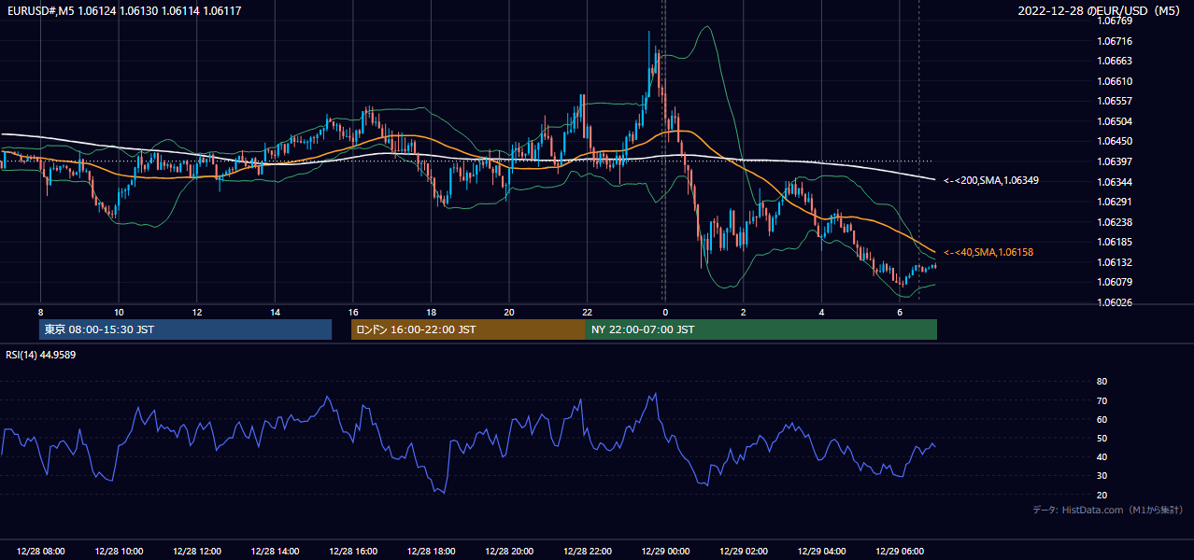
Task: Click hour label 6 under price chart
Action: pyautogui.click(x=900, y=312)
